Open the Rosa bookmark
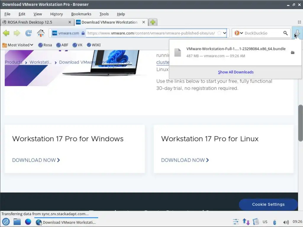 click(45, 45)
